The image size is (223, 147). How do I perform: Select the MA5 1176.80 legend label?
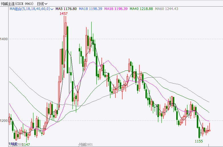pyautogui.click(x=66, y=9)
